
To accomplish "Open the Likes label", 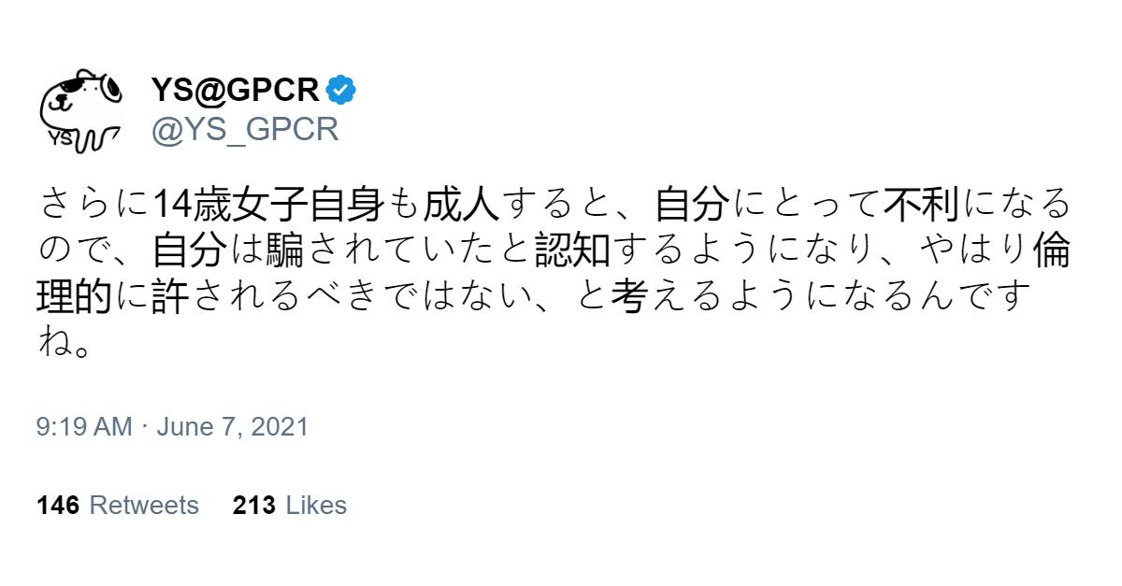I will click(316, 506).
